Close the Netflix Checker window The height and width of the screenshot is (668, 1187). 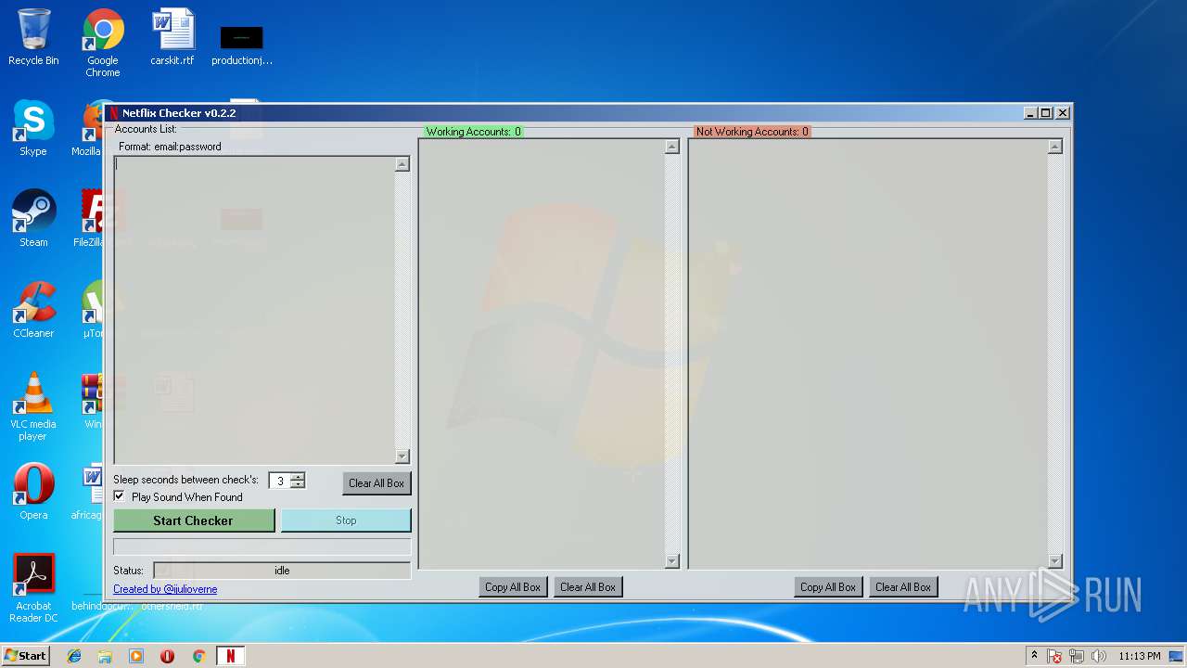[1063, 113]
